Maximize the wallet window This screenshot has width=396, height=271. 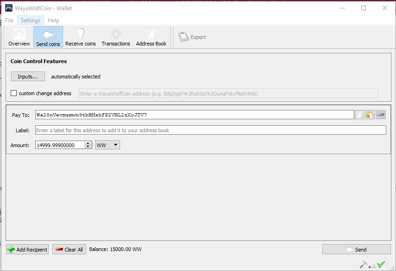(364, 8)
